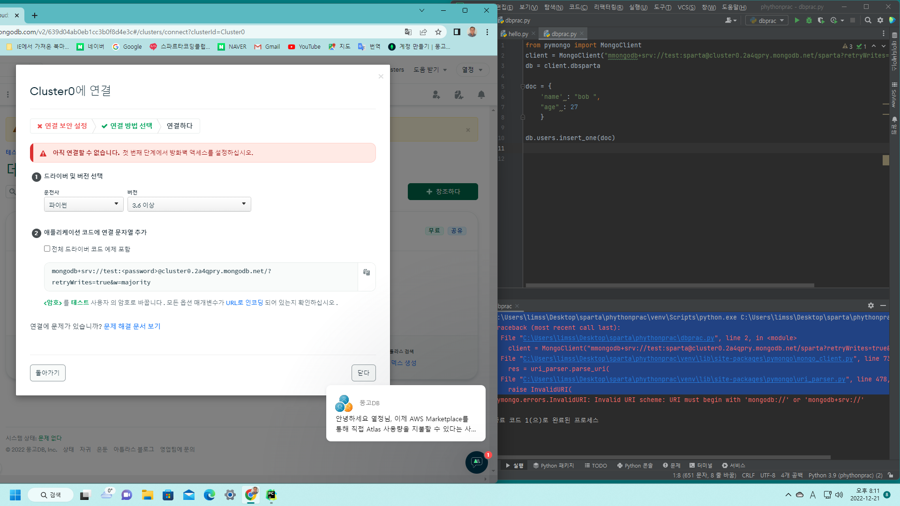
Task: Open the 터미널 tool window tab
Action: [701, 465]
